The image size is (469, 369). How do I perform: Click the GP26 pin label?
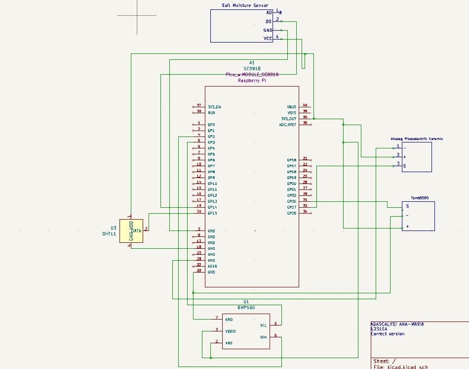(292, 201)
